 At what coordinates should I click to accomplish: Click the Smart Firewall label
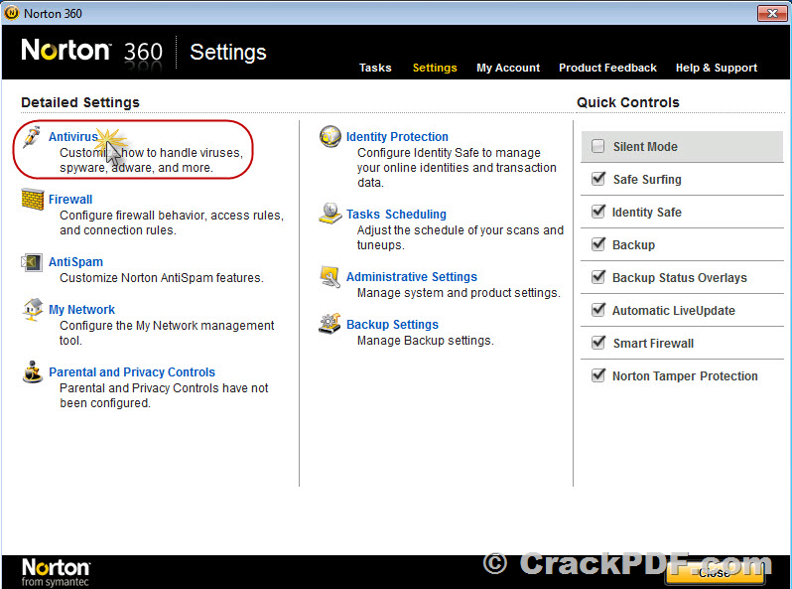(x=653, y=344)
